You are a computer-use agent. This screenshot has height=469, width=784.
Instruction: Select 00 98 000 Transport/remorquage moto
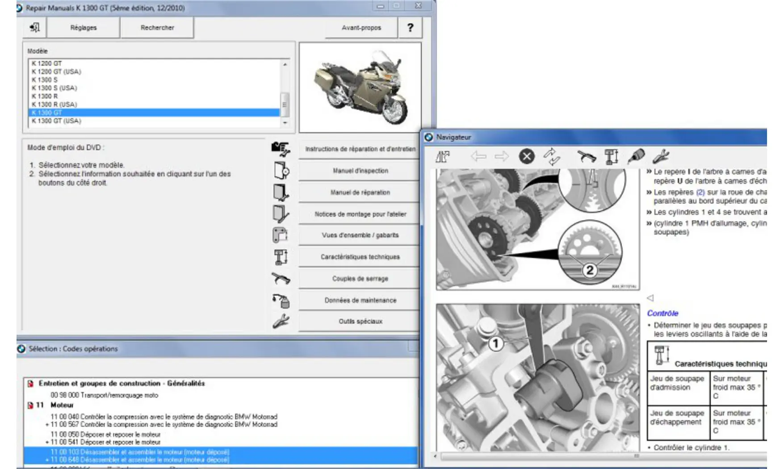coord(104,395)
